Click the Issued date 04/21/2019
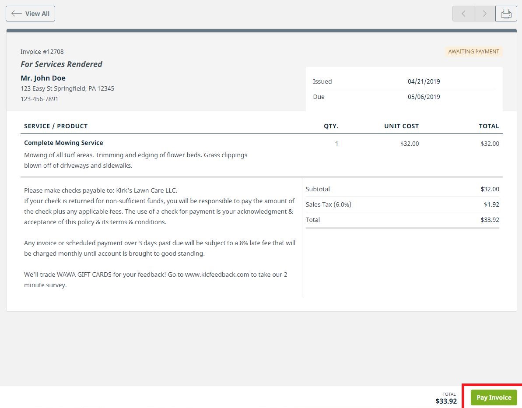Image resolution: width=522 pixels, height=408 pixels. point(424,81)
